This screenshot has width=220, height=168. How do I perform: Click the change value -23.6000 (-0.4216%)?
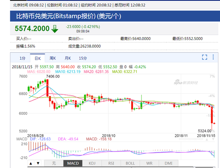tap(83, 27)
